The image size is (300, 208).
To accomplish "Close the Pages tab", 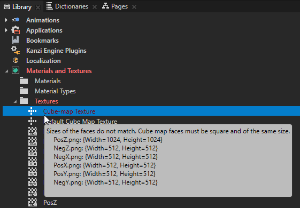I will point(134,7).
